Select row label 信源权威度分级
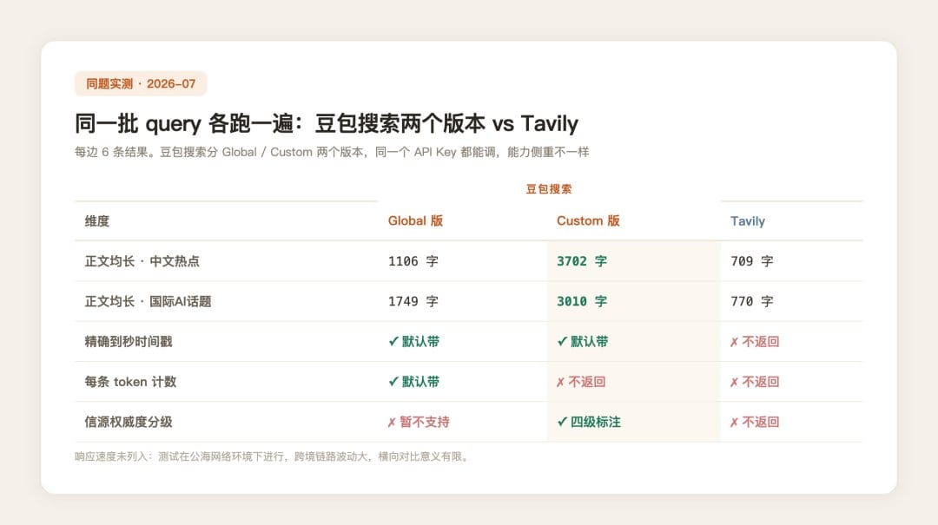Image resolution: width=938 pixels, height=525 pixels. tap(128, 422)
